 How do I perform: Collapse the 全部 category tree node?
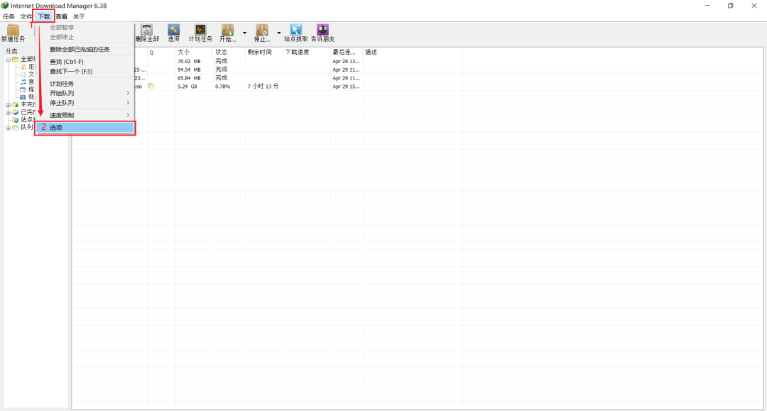[x=8, y=60]
